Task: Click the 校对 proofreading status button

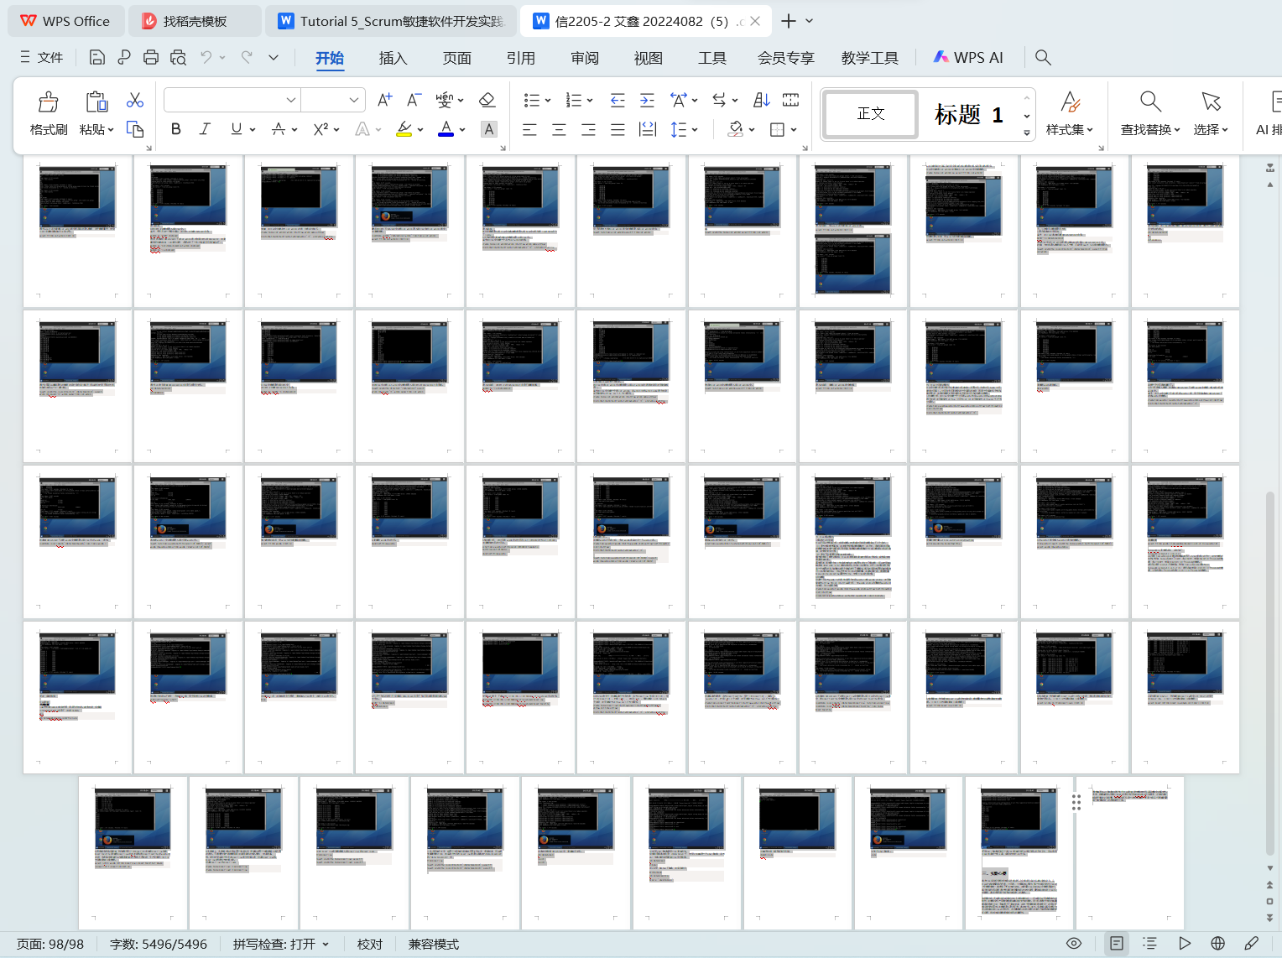Action: coord(370,944)
